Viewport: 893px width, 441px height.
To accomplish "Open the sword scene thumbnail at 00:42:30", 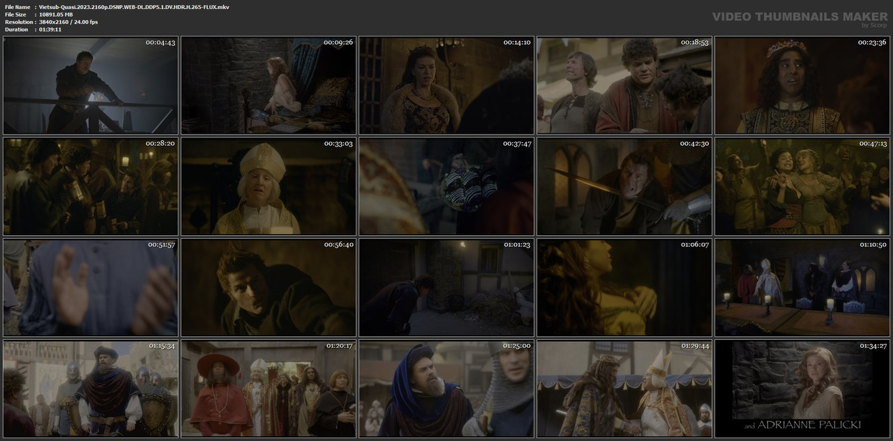I will tap(624, 186).
